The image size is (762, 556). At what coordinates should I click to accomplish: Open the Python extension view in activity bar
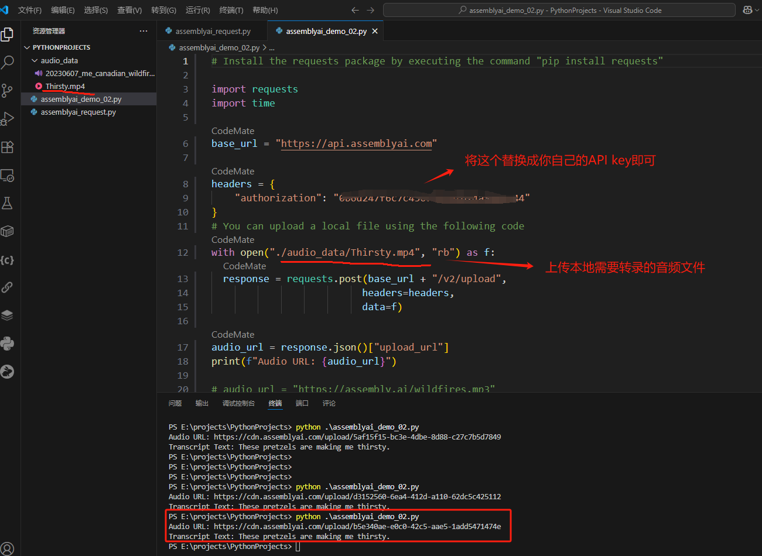pos(8,344)
